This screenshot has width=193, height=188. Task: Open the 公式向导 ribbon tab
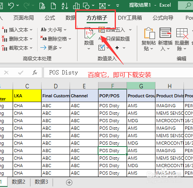163,18
